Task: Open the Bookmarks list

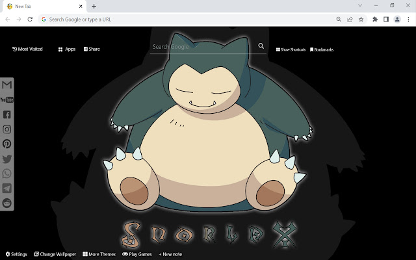Action: point(322,49)
